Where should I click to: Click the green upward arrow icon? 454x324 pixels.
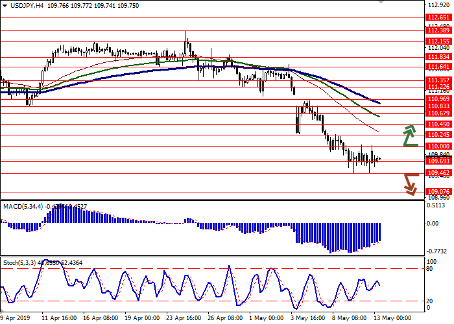(x=409, y=135)
